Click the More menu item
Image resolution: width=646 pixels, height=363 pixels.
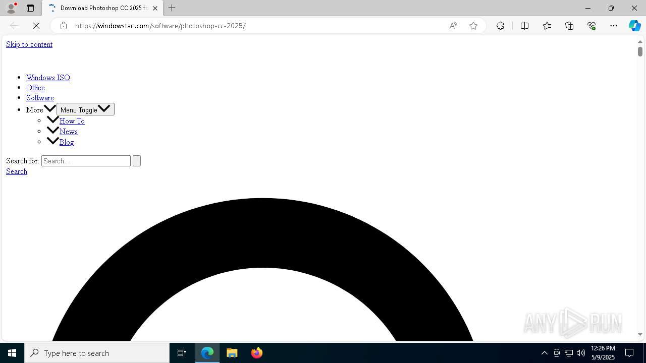click(x=34, y=110)
